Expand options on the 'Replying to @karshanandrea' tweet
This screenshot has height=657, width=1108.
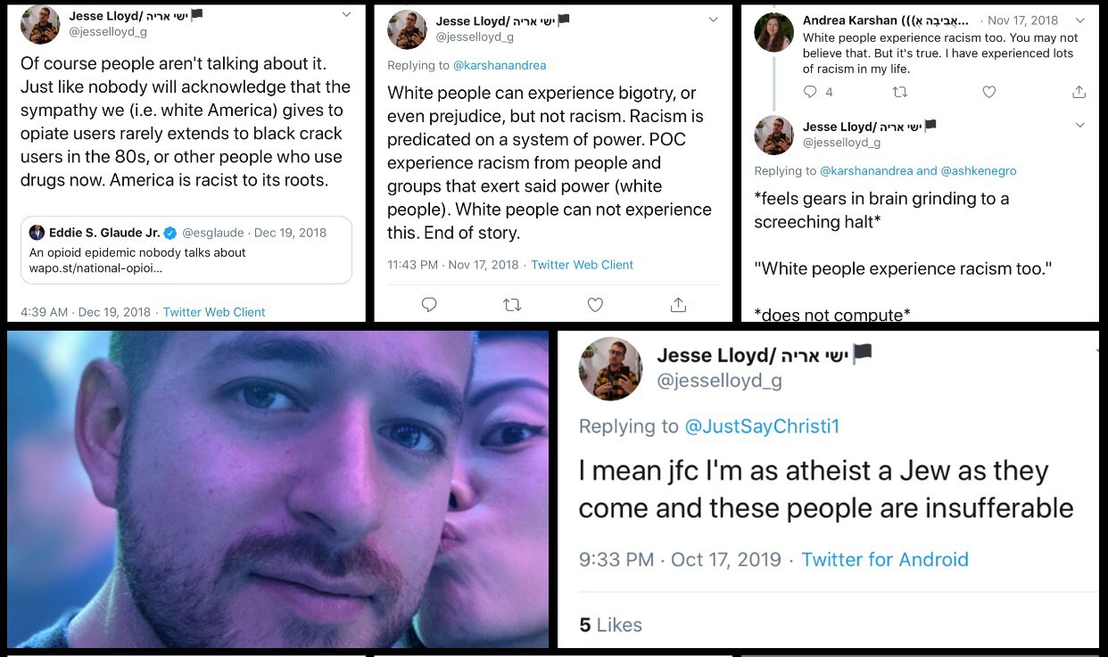point(713,20)
